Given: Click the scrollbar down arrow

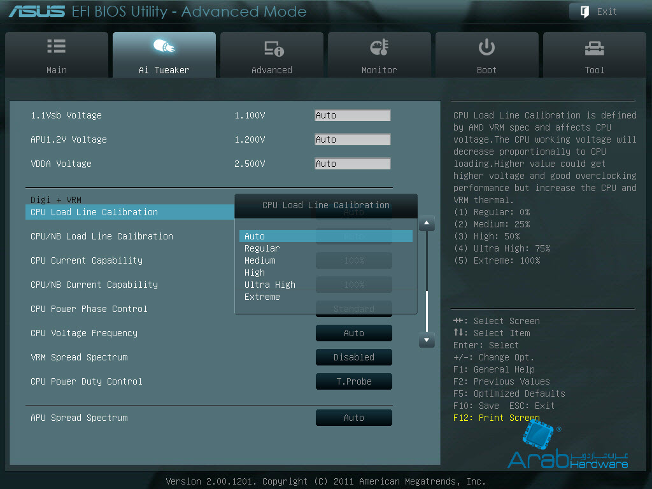Looking at the screenshot, I should pyautogui.click(x=427, y=340).
